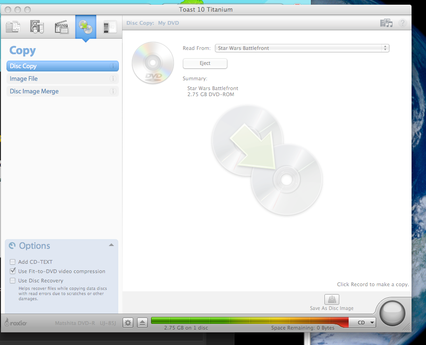Open the Help question mark
This screenshot has height=345, width=426.
pos(402,23)
